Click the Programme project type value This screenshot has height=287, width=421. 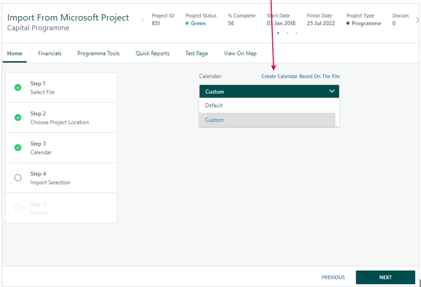366,24
